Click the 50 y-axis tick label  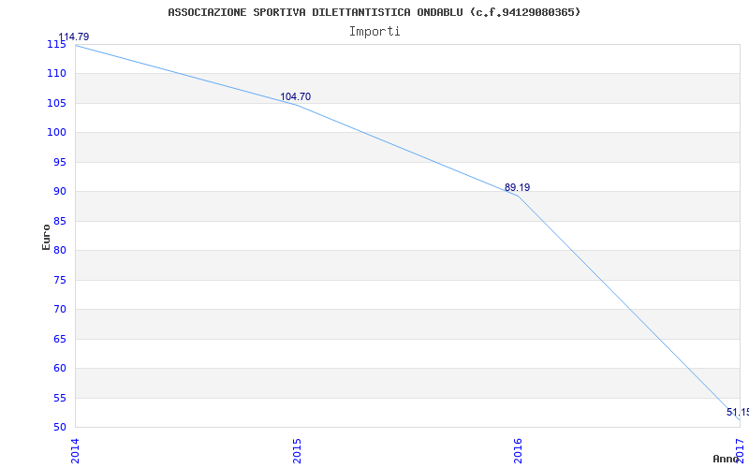(x=59, y=428)
